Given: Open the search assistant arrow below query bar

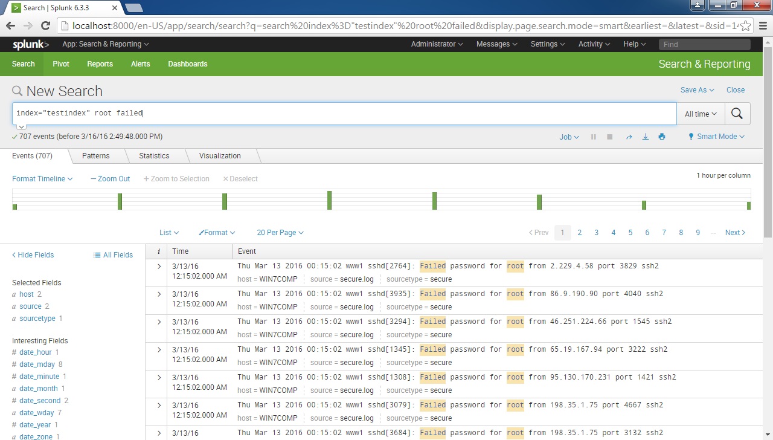Looking at the screenshot, I should pyautogui.click(x=20, y=126).
